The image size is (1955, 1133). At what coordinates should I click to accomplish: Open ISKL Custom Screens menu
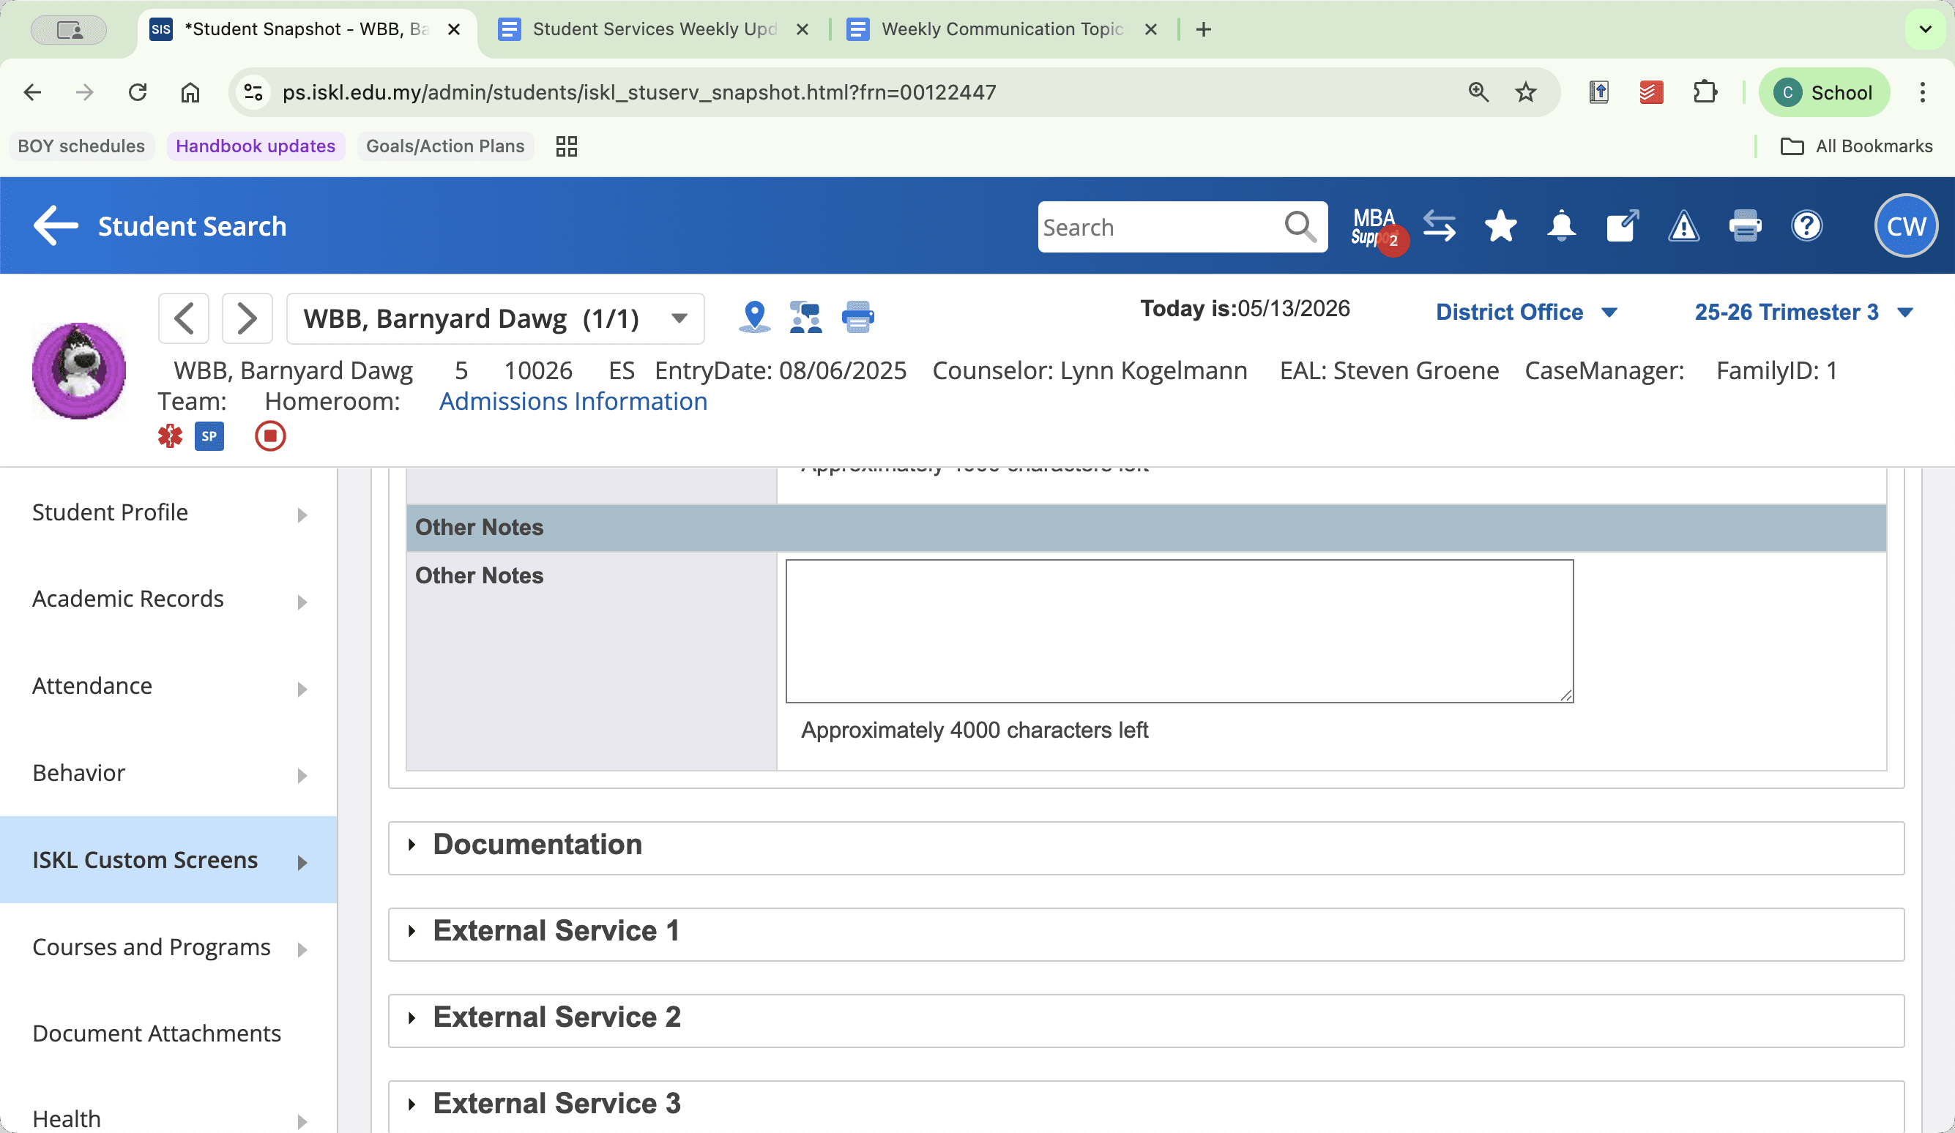click(168, 860)
